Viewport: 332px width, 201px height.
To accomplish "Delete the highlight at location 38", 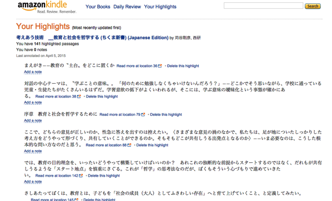I will pyautogui.click(x=102, y=96).
